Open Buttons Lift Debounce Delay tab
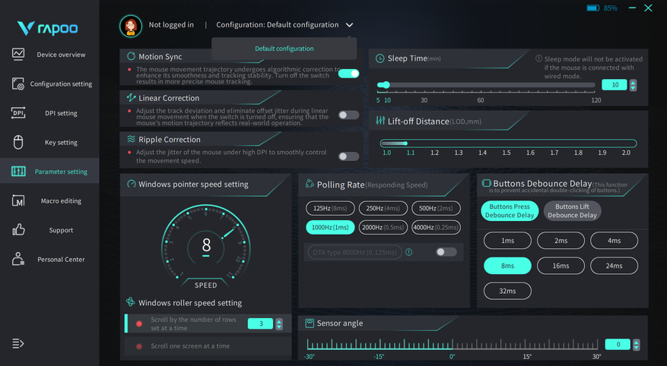 pyautogui.click(x=572, y=210)
